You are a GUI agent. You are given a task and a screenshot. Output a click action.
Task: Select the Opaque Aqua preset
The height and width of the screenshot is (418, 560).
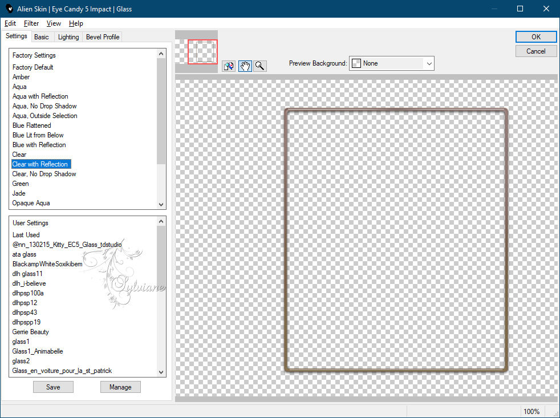click(31, 203)
